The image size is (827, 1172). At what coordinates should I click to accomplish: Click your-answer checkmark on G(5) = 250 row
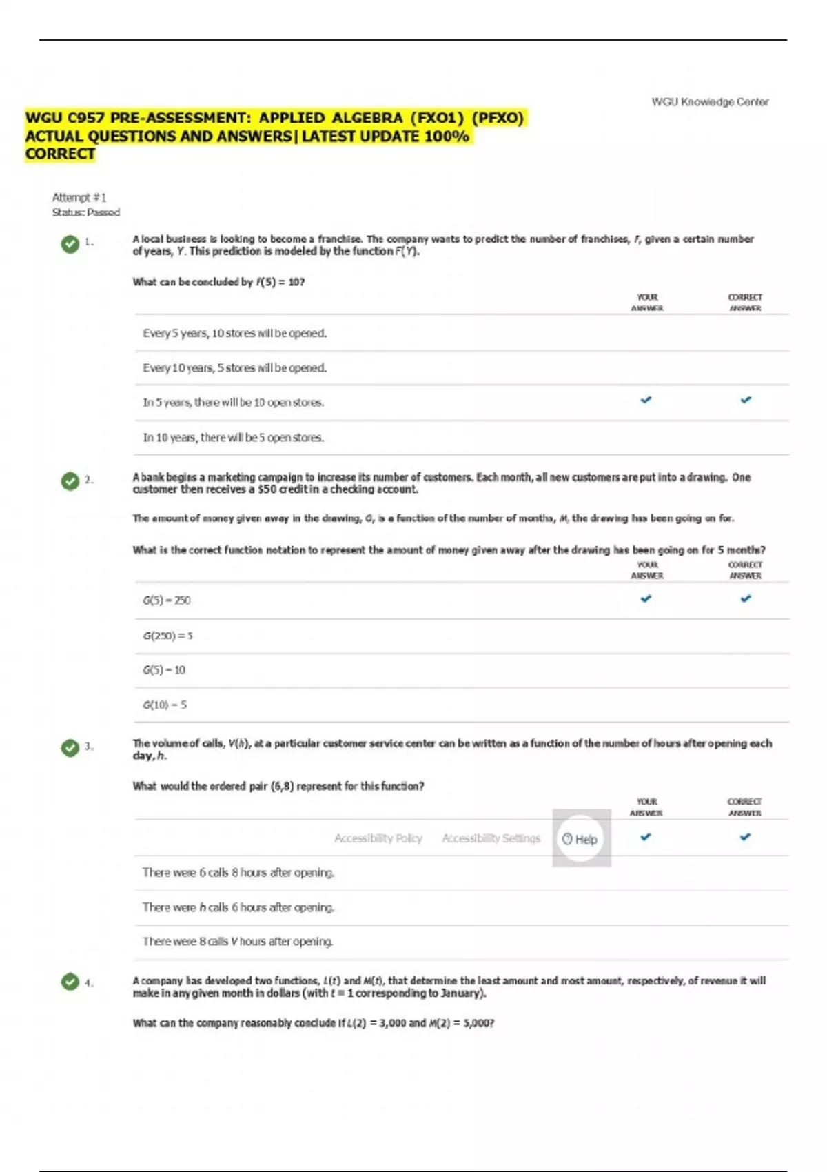click(x=646, y=599)
